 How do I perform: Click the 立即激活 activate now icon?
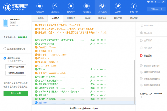[141, 48]
